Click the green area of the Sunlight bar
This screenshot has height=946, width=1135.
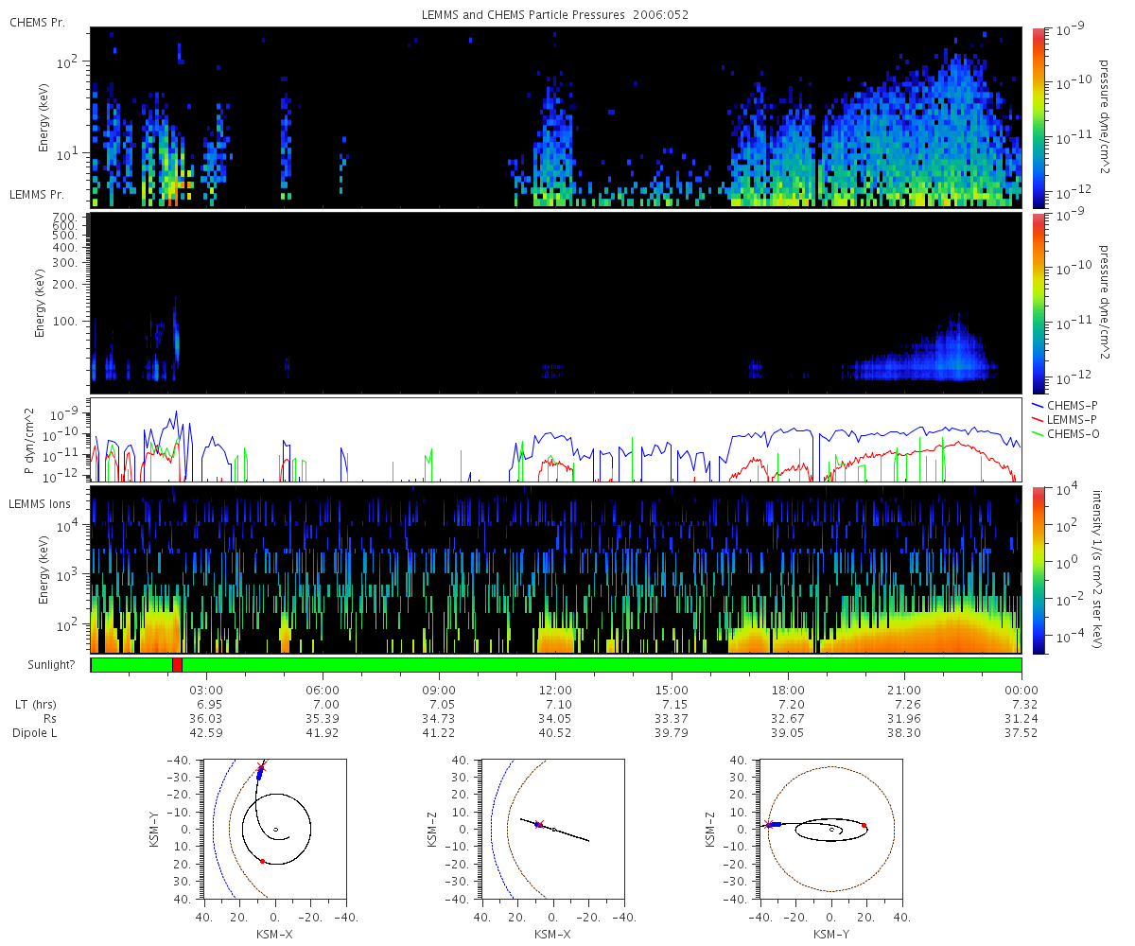point(602,665)
